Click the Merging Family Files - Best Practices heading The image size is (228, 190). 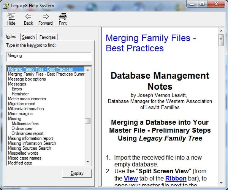click(151, 43)
